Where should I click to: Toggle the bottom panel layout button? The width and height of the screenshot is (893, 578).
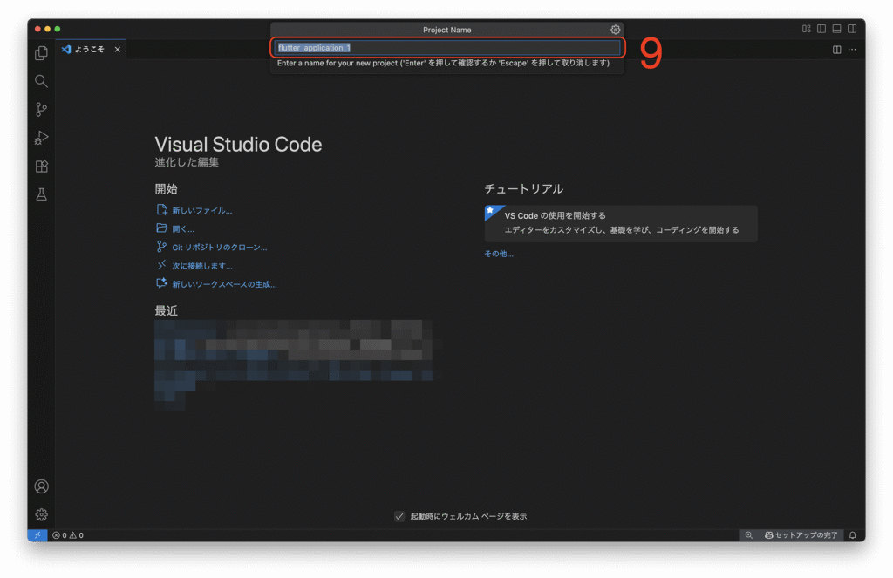click(836, 29)
